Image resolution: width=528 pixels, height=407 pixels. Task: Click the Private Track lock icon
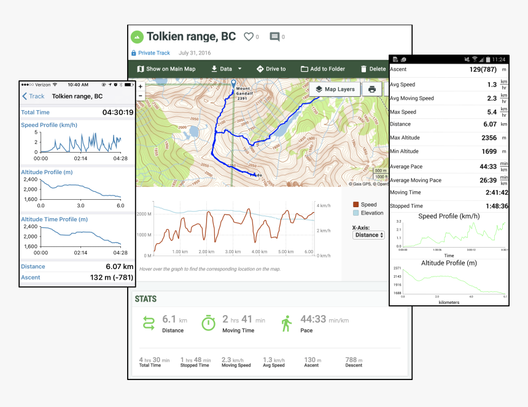pos(133,53)
